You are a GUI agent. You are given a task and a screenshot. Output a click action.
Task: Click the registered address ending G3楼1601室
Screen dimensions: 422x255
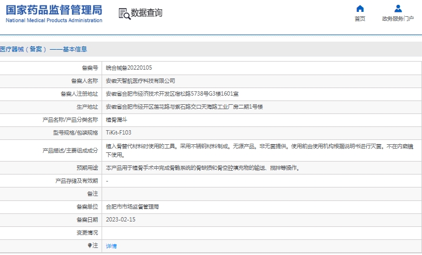click(x=172, y=93)
